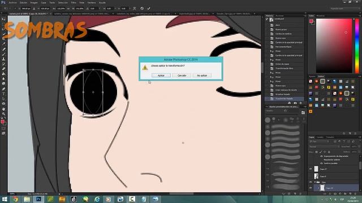Open the layer fill slider arrow

click(x=359, y=152)
